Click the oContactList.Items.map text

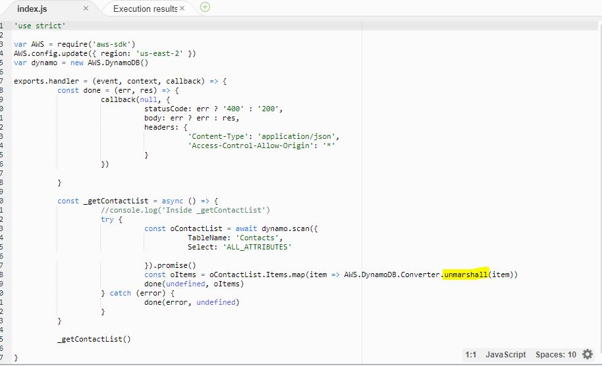[258, 274]
